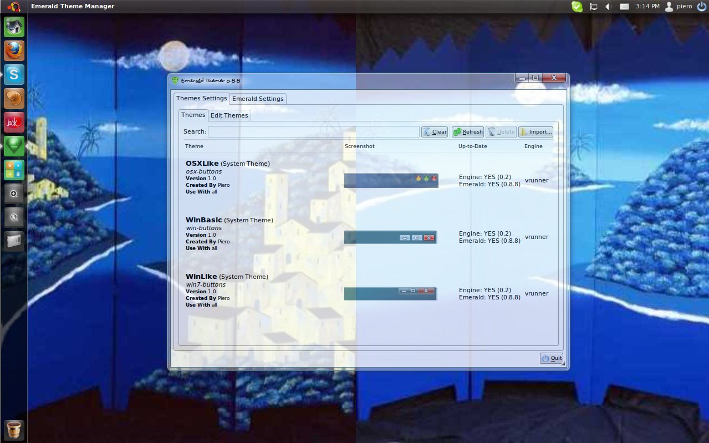709x443 pixels.
Task: Sort by the Up-to-Date column header
Action: click(472, 146)
